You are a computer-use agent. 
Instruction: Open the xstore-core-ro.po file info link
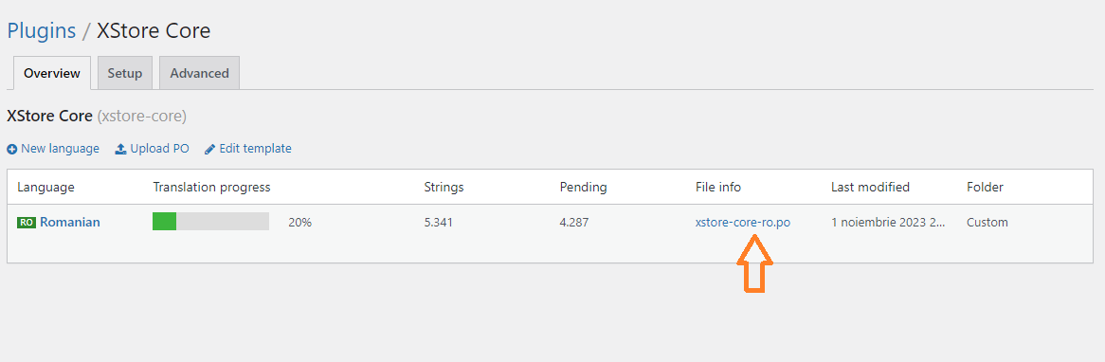[x=743, y=223]
